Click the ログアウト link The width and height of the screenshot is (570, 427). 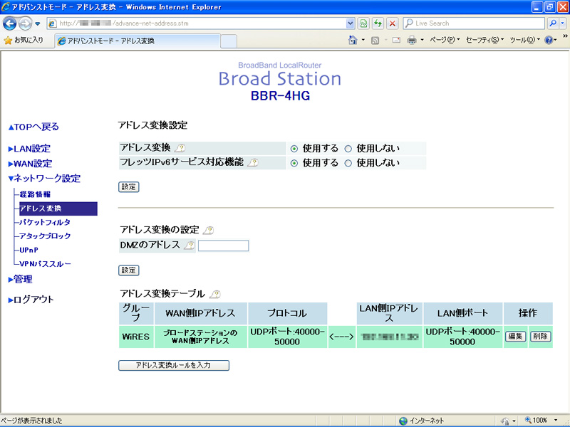tap(31, 300)
